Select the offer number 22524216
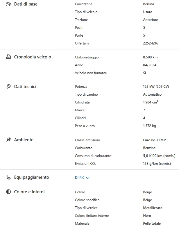 pos(151,43)
